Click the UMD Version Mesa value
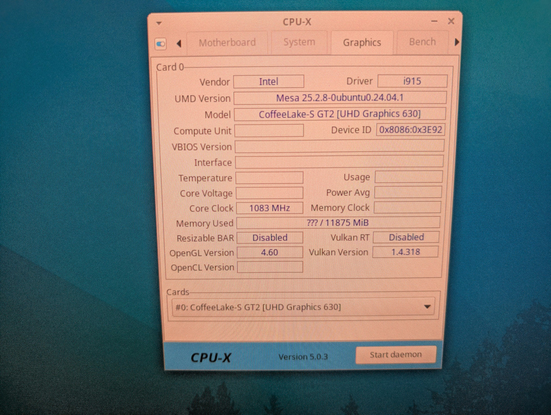The width and height of the screenshot is (551, 415). (340, 98)
